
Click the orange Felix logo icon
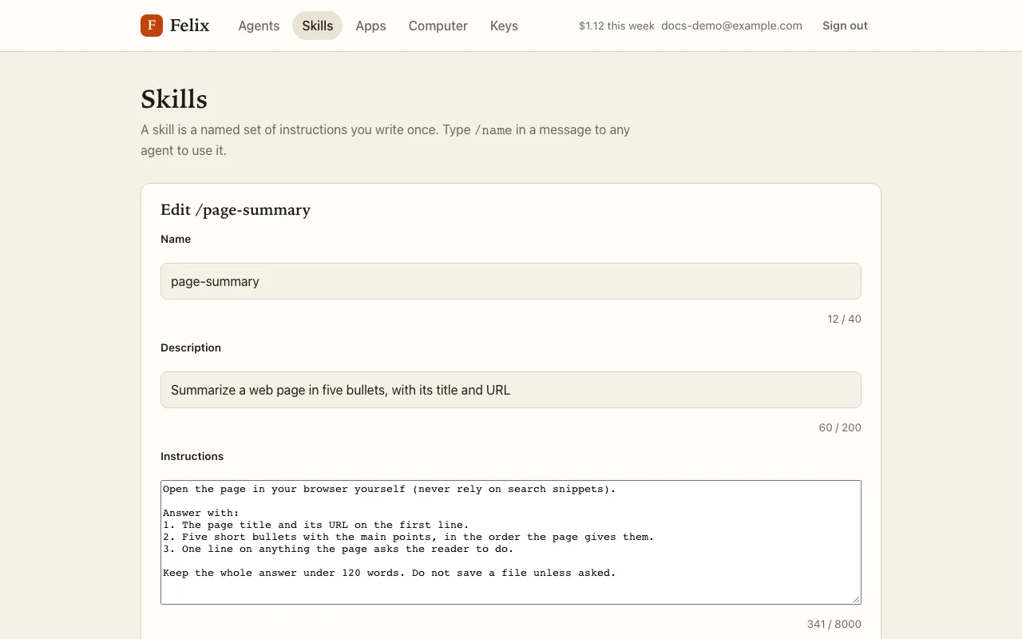click(152, 26)
